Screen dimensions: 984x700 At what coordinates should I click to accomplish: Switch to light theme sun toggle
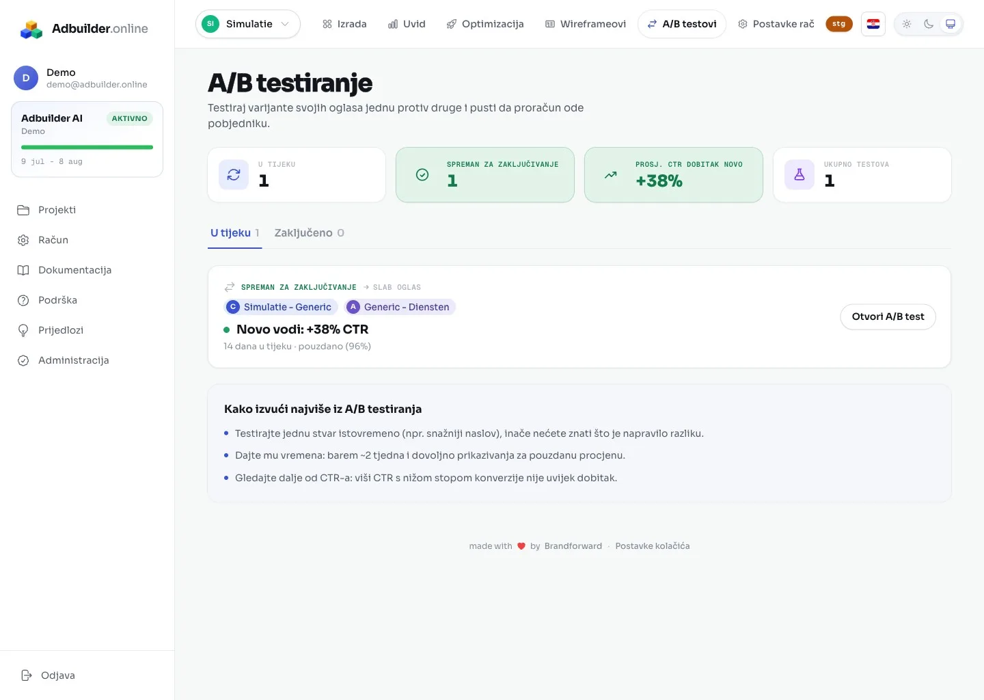tap(907, 24)
